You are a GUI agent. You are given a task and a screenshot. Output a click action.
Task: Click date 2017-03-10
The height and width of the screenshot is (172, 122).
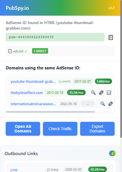tap(55, 93)
